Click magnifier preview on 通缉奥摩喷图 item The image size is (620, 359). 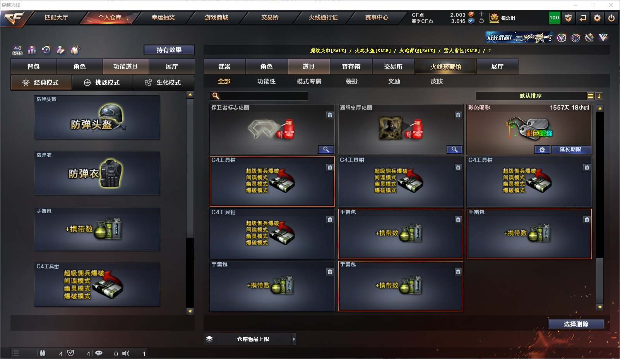click(454, 149)
